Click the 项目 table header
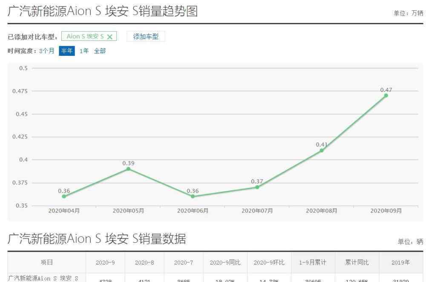The height and width of the screenshot is (282, 426). click(x=47, y=262)
